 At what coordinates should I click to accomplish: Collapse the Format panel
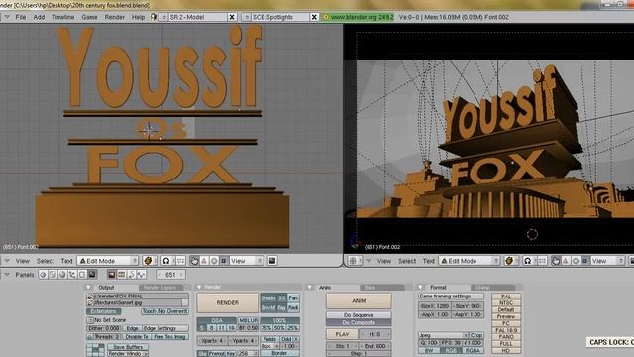click(420, 287)
